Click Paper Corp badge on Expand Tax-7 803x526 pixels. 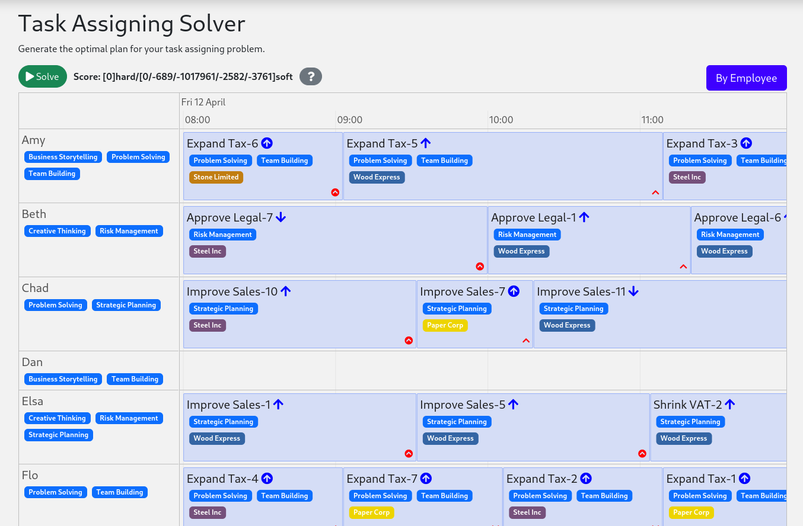[372, 512]
